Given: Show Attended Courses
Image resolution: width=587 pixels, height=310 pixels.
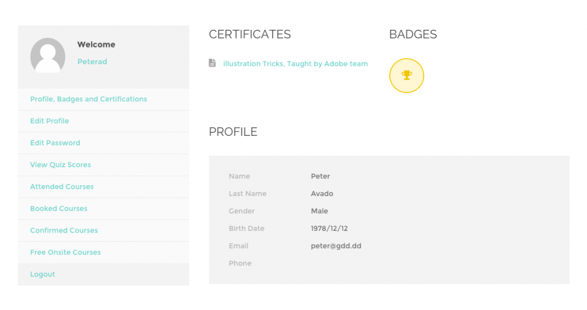Looking at the screenshot, I should pyautogui.click(x=62, y=187).
